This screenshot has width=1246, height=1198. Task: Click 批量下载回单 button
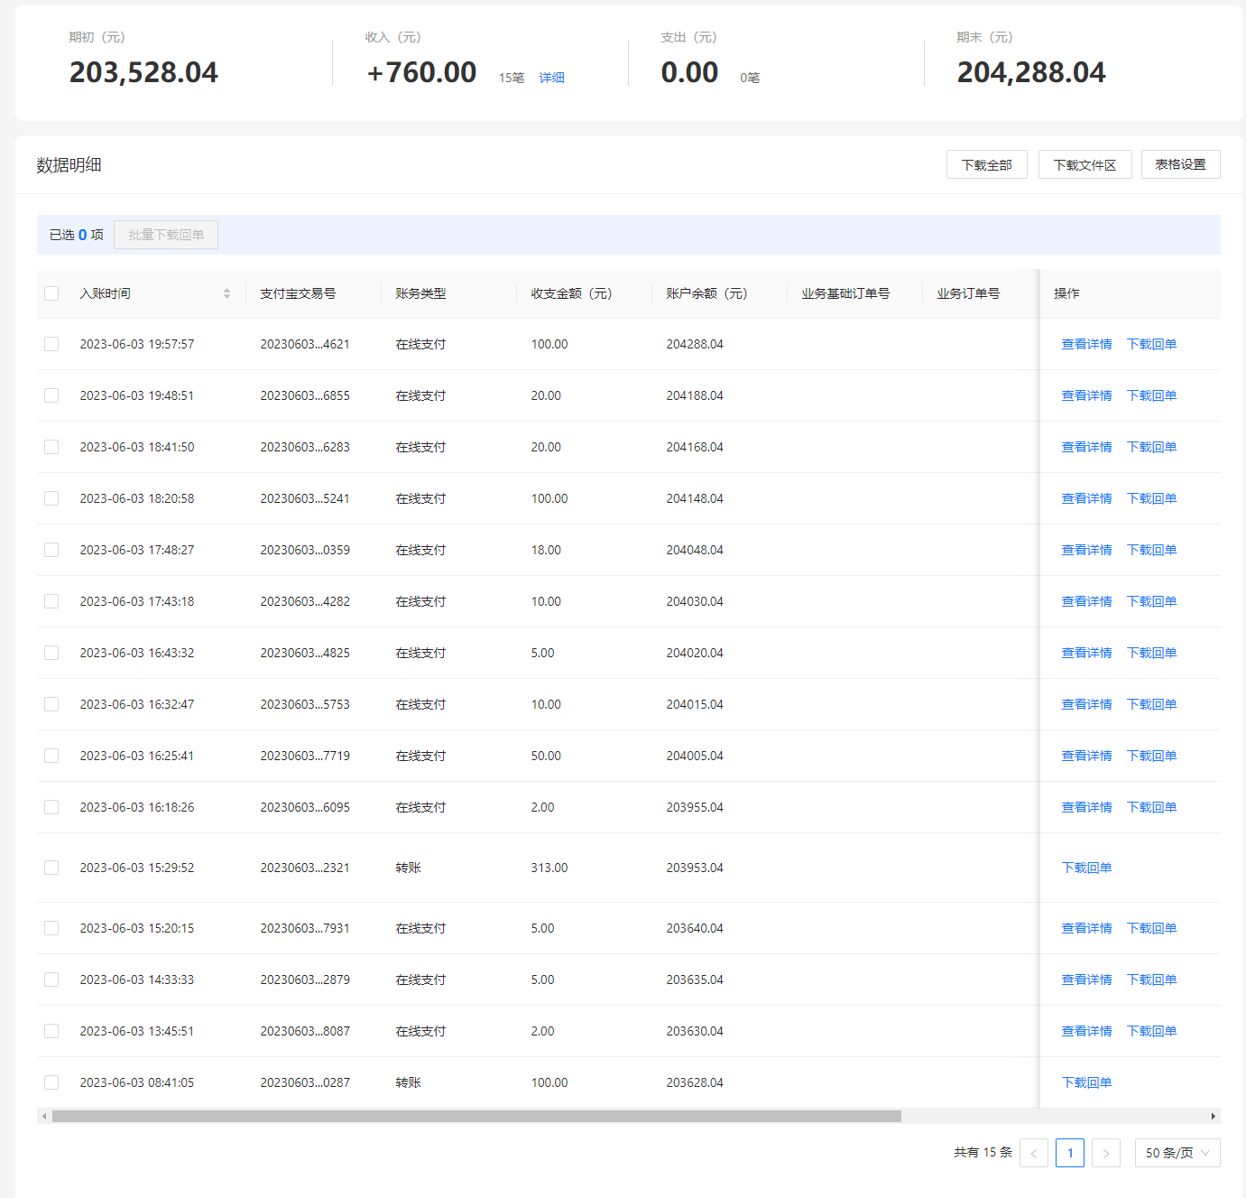166,235
